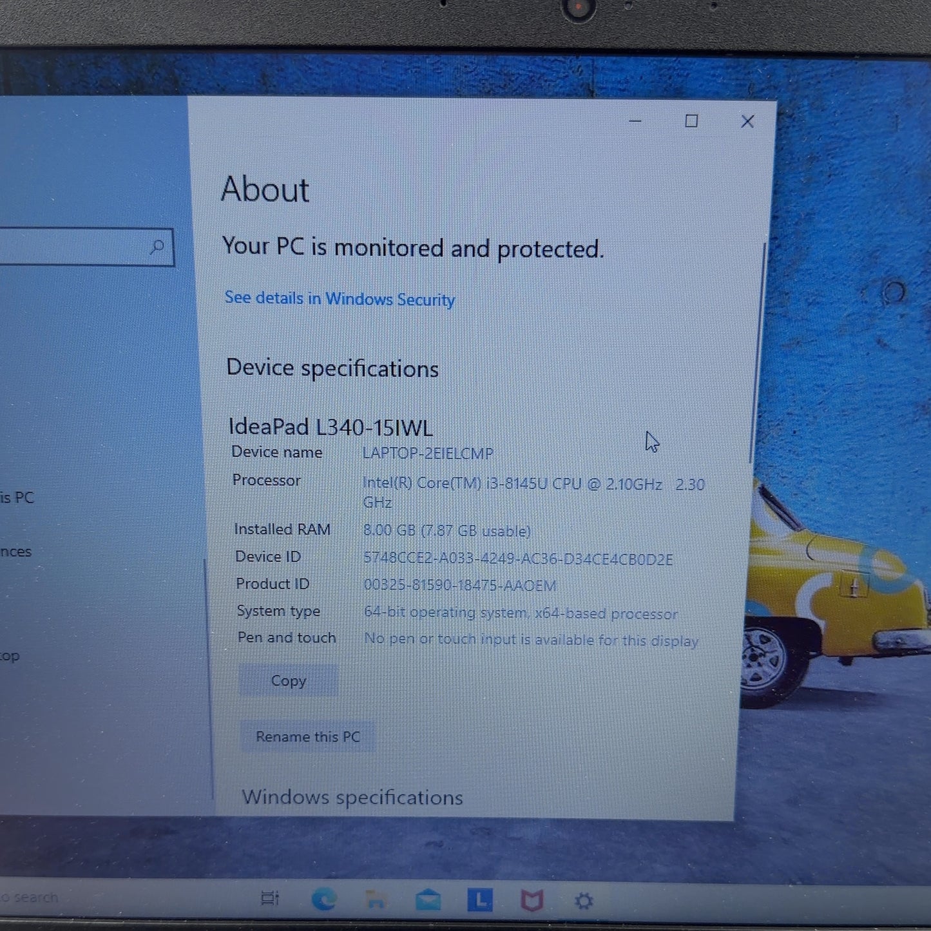Image resolution: width=931 pixels, height=931 pixels.
Task: Open the red McAfee shield icon
Action: click(x=532, y=900)
